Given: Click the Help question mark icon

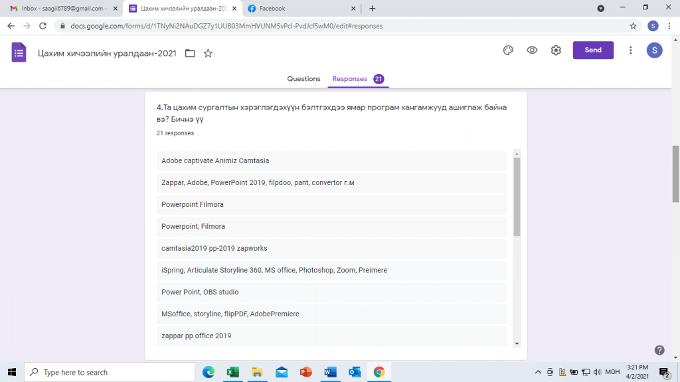Looking at the screenshot, I should [x=659, y=350].
